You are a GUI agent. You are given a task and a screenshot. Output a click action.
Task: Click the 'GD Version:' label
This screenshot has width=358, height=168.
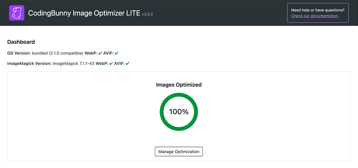[x=19, y=53]
